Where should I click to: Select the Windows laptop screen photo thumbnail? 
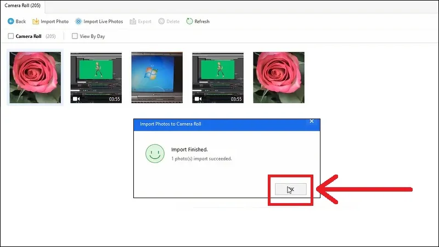click(x=157, y=77)
